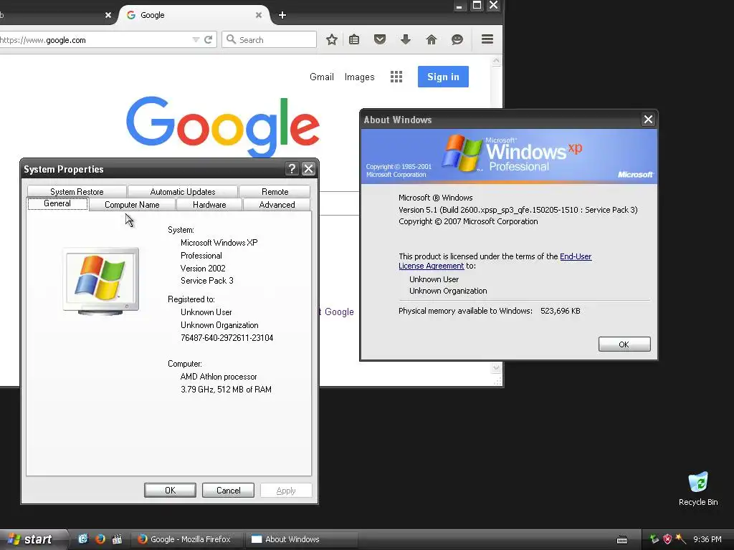Open the Firefox hamburger menu
Image resolution: width=734 pixels, height=550 pixels.
pos(487,39)
